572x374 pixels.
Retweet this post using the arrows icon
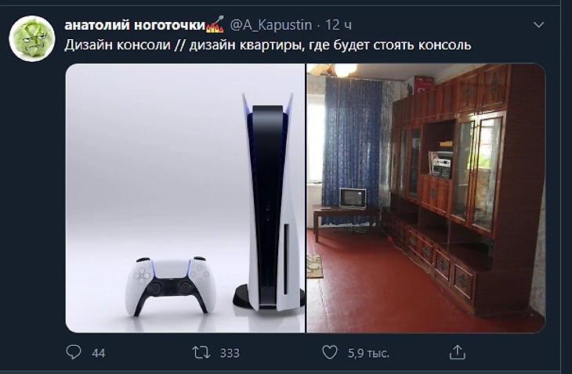coord(201,353)
